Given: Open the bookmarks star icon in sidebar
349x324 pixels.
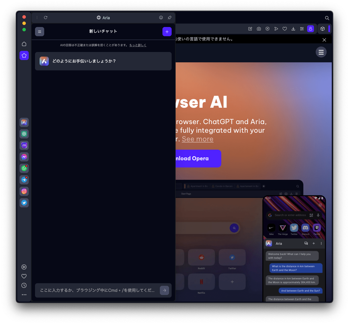Looking at the screenshot, I should (24, 55).
